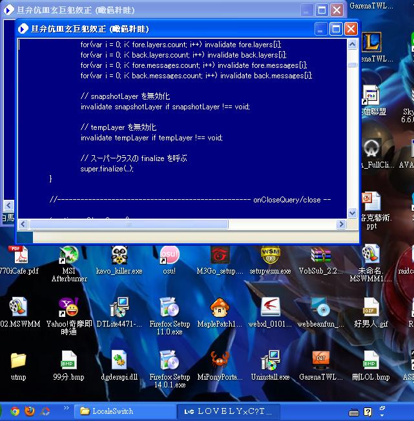
Task: Select the MiPonyPorta crab icon
Action: (x=220, y=360)
